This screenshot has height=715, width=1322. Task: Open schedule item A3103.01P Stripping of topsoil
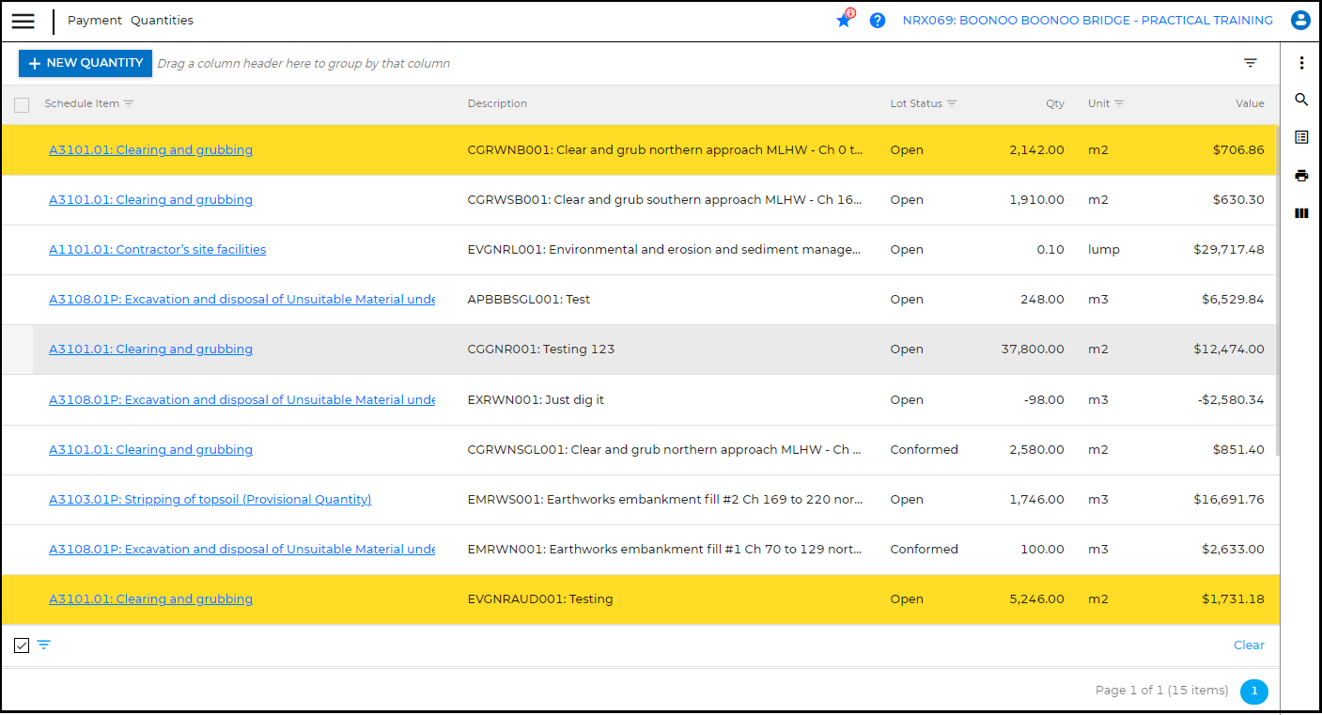coord(210,499)
